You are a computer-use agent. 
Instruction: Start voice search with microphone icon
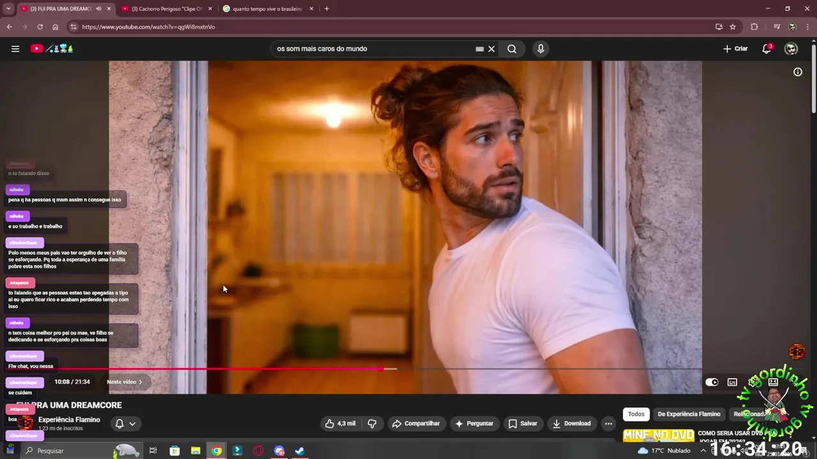[541, 48]
